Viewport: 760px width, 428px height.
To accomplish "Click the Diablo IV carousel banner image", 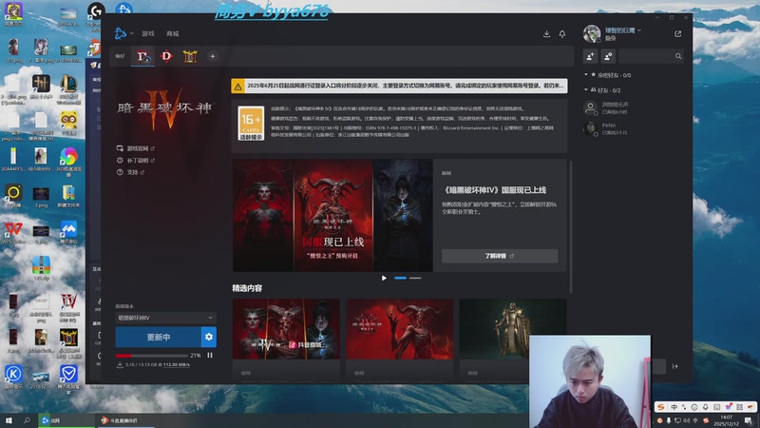I will coord(332,216).
